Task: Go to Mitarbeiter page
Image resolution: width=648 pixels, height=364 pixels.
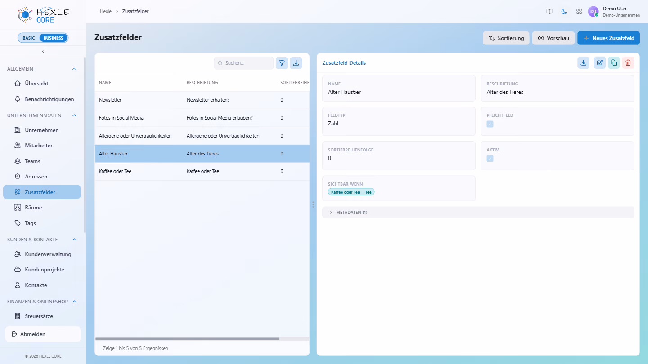Action: pyautogui.click(x=42, y=146)
